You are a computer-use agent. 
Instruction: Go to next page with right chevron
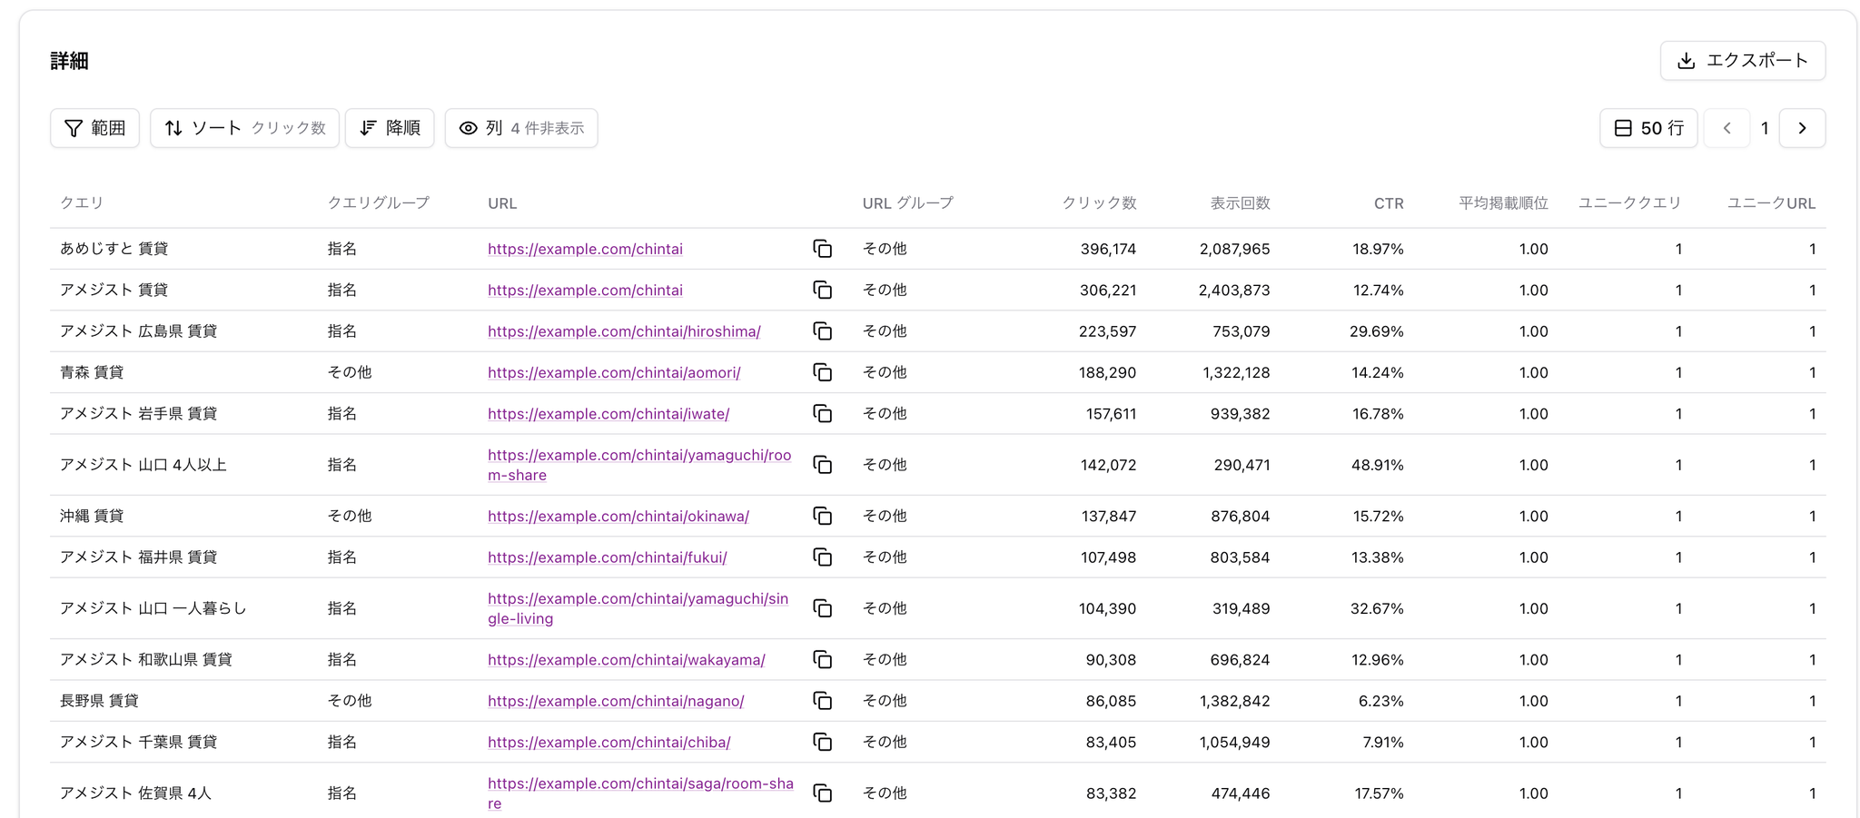click(1802, 128)
